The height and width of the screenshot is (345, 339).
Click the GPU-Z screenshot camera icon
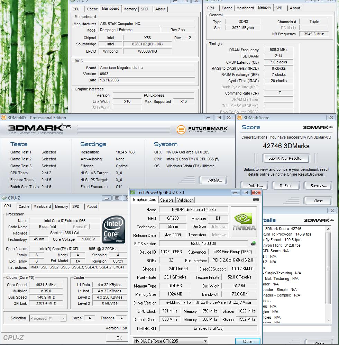[256, 199]
